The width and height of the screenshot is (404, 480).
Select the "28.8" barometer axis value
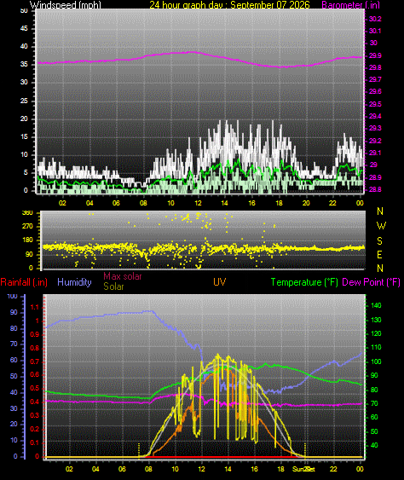pyautogui.click(x=375, y=189)
